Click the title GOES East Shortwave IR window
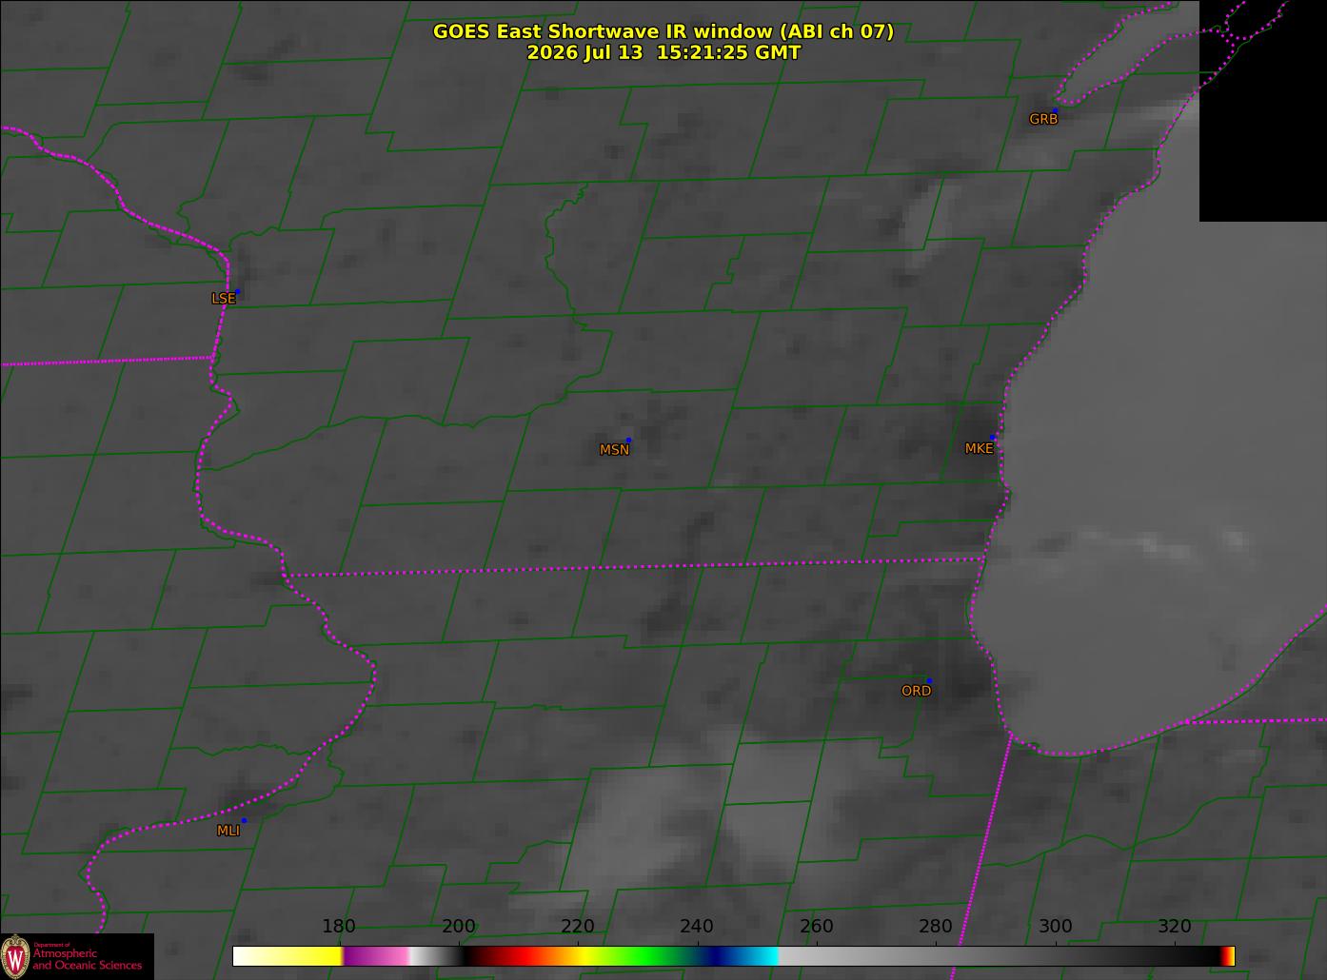This screenshot has height=980, width=1327. (663, 31)
